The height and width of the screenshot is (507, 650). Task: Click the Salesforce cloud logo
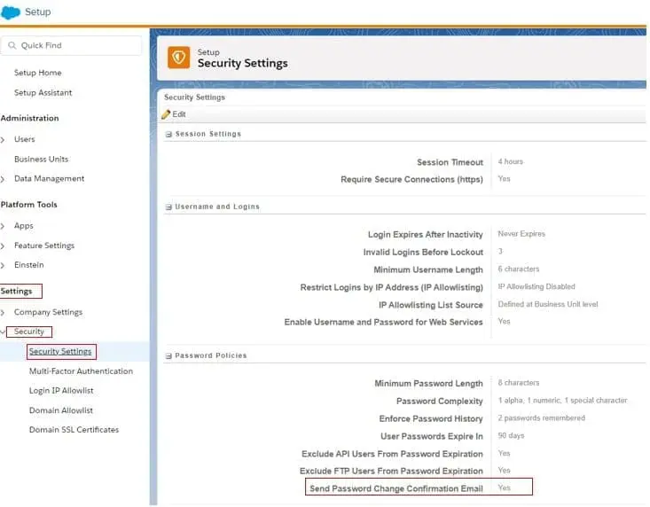(x=12, y=12)
